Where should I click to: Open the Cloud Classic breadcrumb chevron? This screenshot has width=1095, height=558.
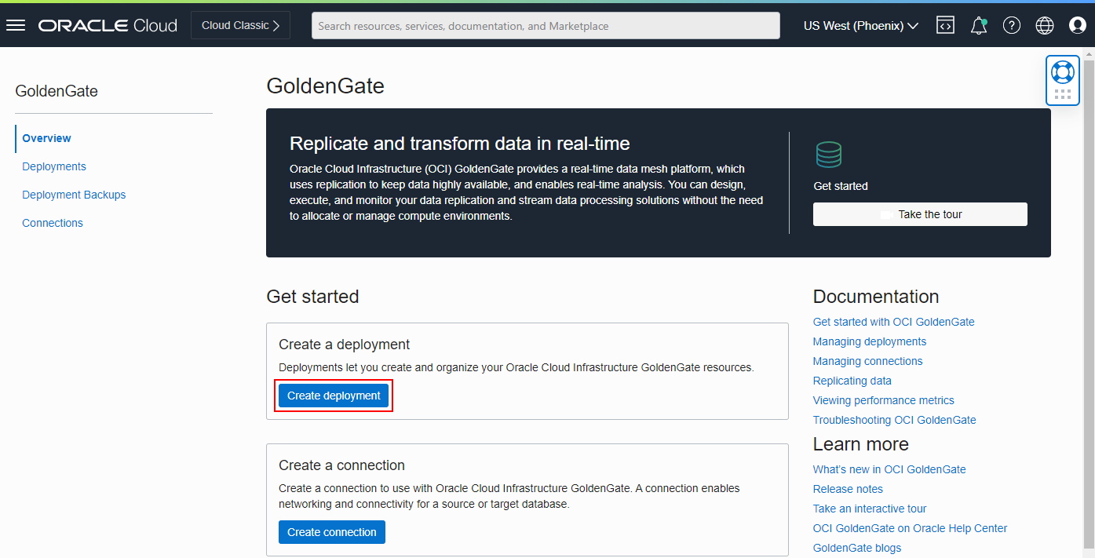[x=276, y=24]
